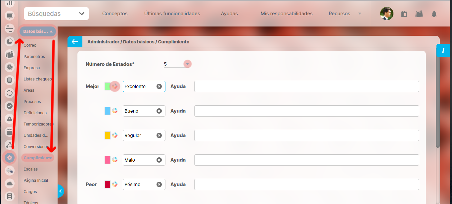Open Parámetros in the side menu
Screen dimensions: 452x204
(x=34, y=57)
